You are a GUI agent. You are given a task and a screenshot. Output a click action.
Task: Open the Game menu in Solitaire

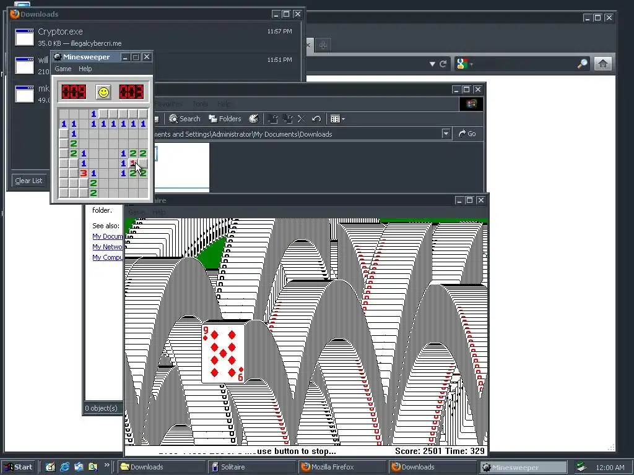coord(136,212)
